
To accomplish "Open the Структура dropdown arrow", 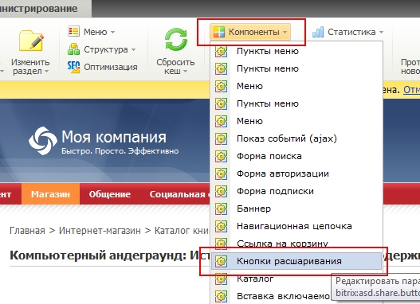I will [133, 49].
